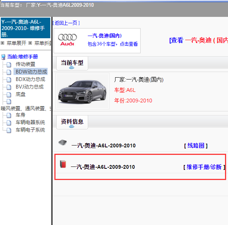
Task: Click page icon beside 车辆电子系统
Action: coord(9,130)
